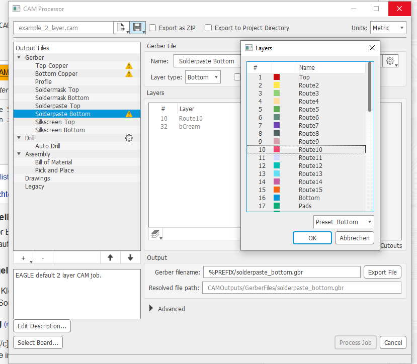Viewport: 417px width, 364px height.
Task: Click the save job file icon
Action: (137, 28)
